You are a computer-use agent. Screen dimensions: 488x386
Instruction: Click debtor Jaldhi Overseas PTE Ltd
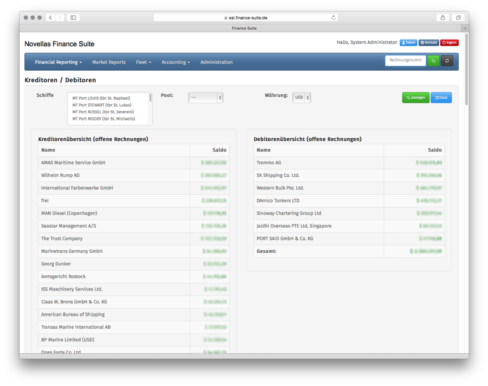[x=294, y=226]
